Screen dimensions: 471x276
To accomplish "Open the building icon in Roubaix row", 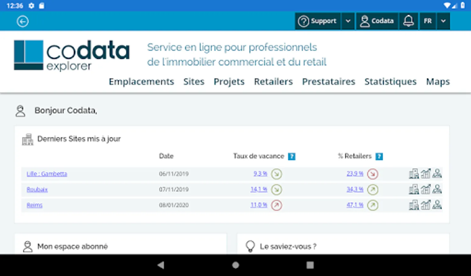I will tap(414, 189).
